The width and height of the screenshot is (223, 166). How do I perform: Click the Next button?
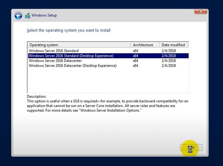(x=191, y=148)
